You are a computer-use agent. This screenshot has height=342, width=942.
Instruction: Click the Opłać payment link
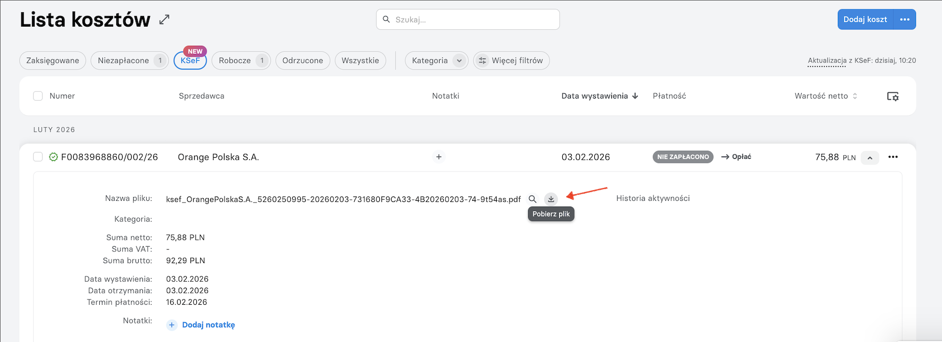[736, 157]
